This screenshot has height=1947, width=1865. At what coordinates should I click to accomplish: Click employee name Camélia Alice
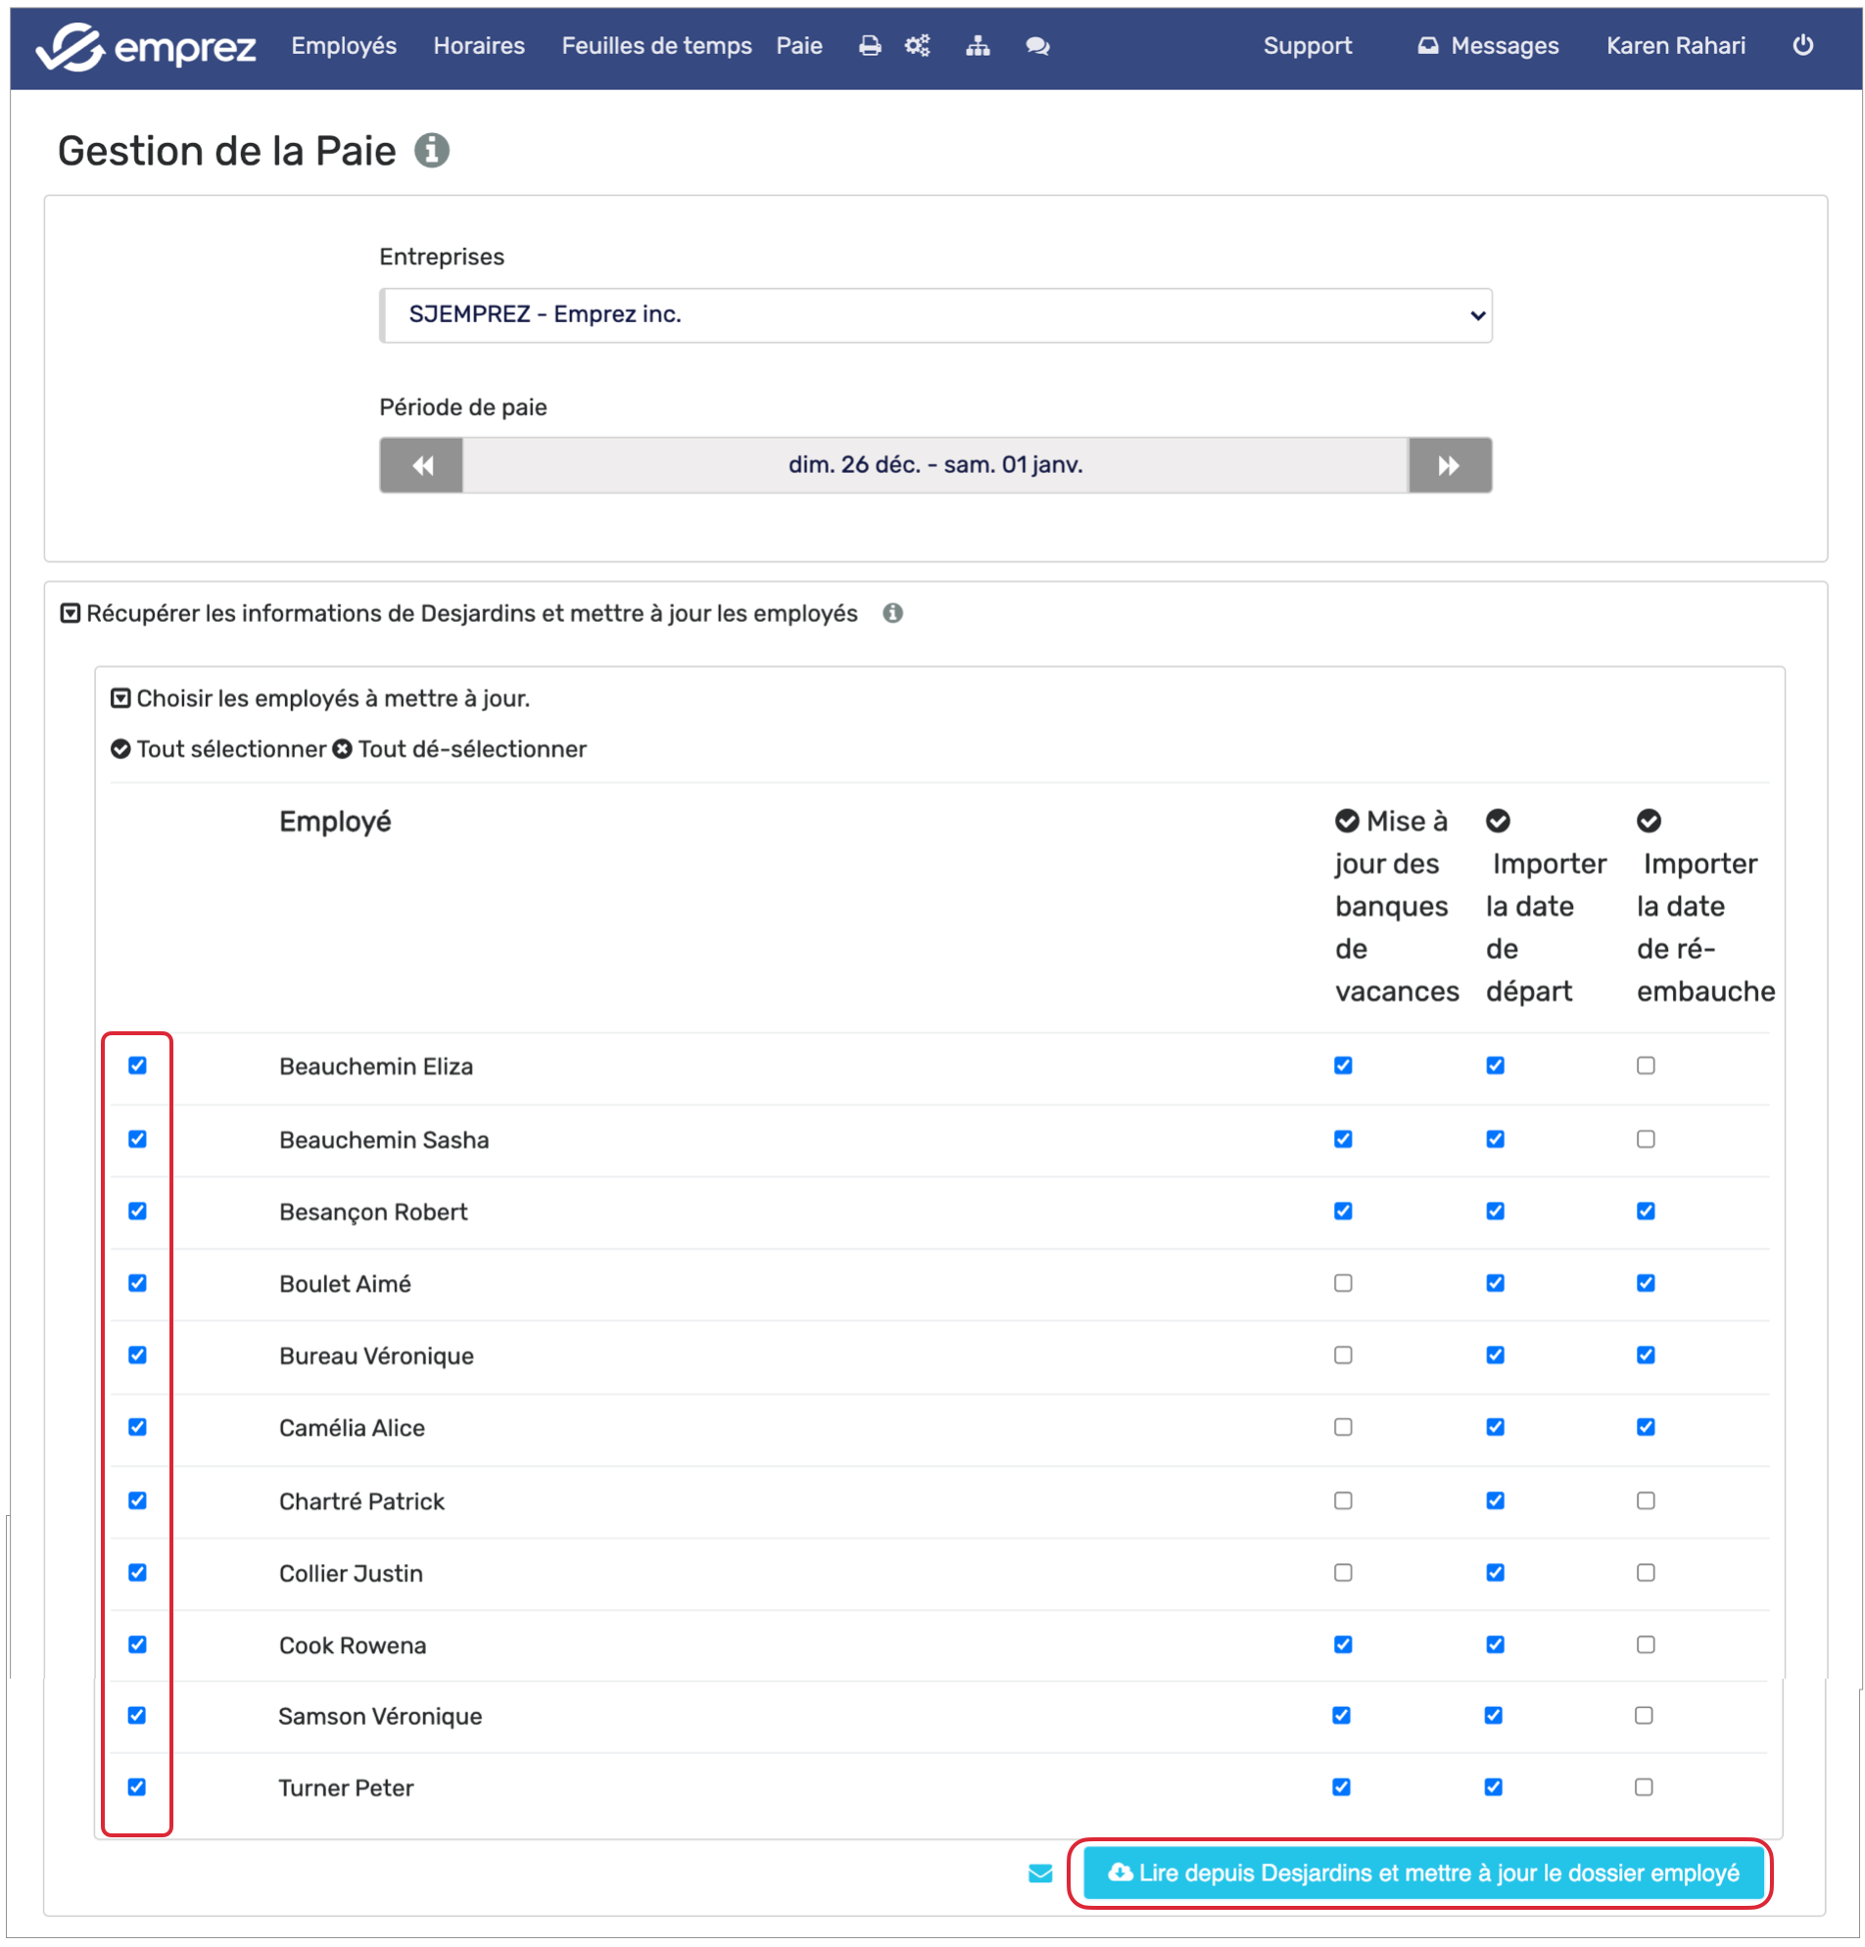[x=352, y=1429]
